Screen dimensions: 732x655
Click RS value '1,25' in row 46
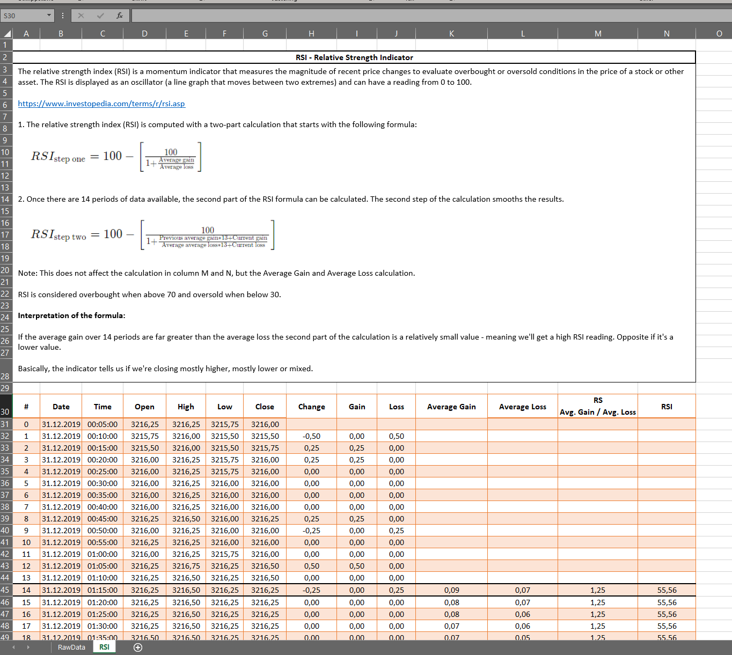[598, 602]
